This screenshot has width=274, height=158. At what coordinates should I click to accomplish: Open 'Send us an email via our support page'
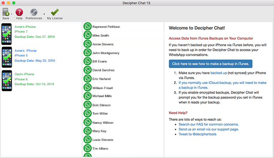tap(209, 129)
